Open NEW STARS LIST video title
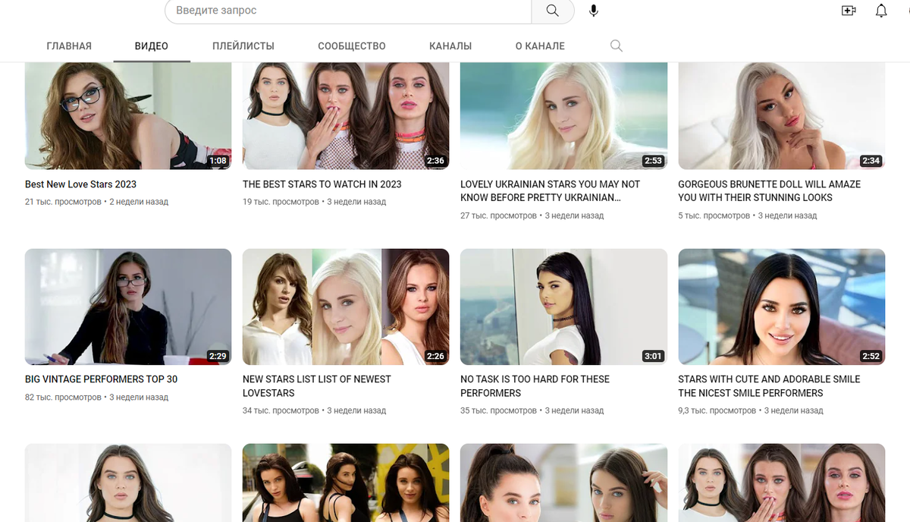 click(317, 386)
